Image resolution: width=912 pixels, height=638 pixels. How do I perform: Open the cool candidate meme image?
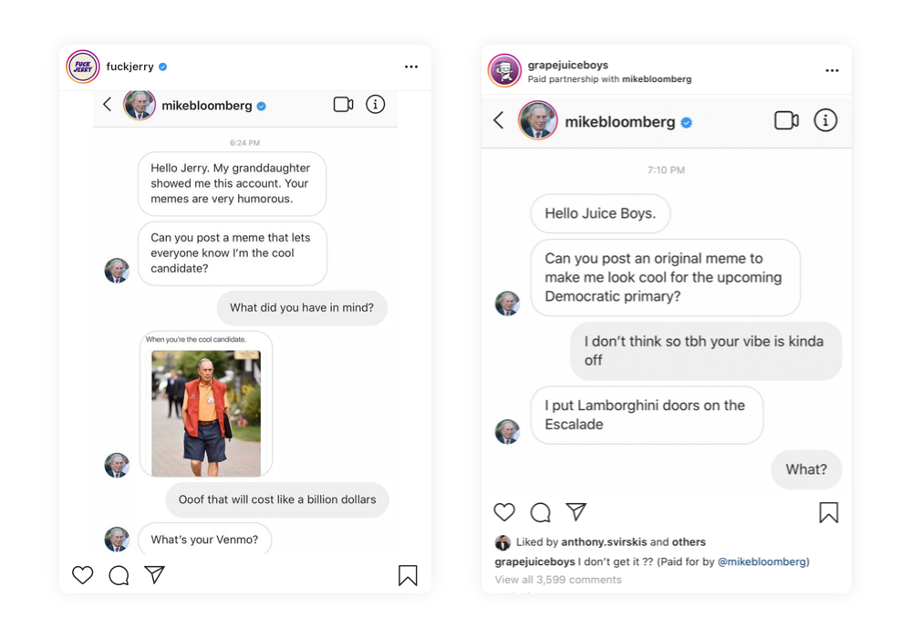click(206, 412)
